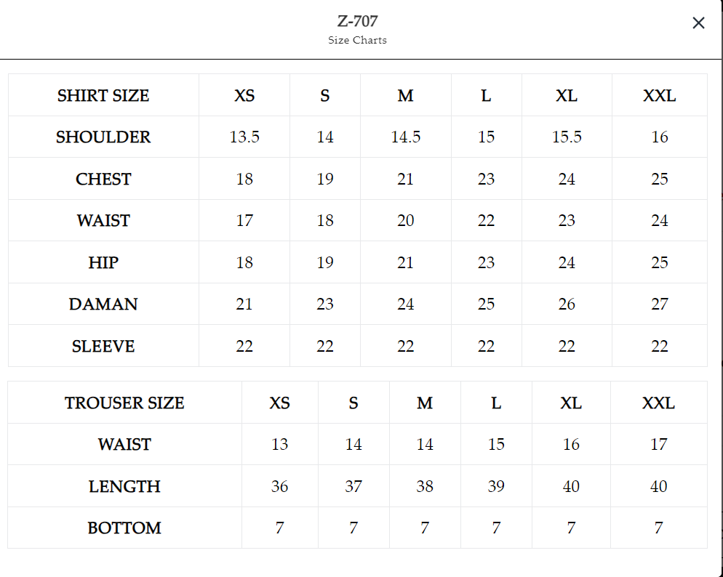Click the DAMAN row label
Image resolution: width=723 pixels, height=577 pixels.
click(103, 304)
